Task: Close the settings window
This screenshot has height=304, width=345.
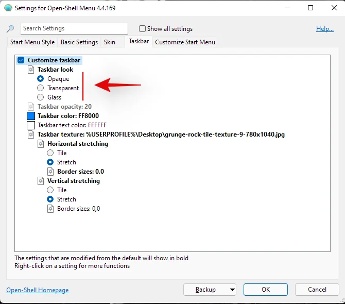Action: [334, 8]
